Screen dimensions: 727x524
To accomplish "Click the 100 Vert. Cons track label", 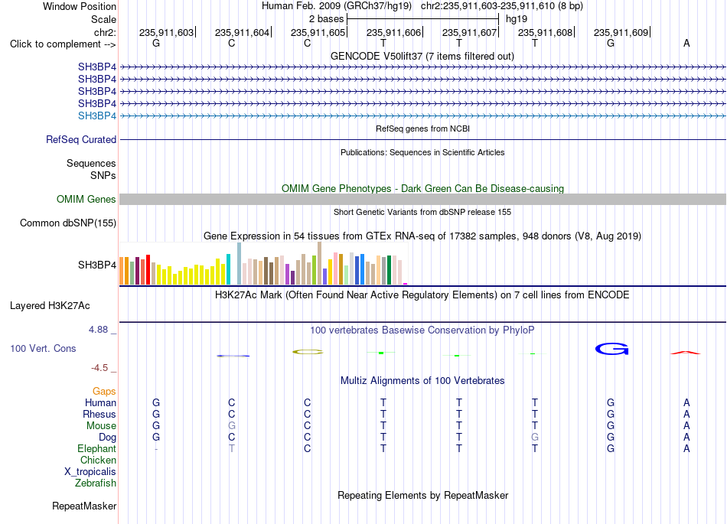I will click(x=43, y=348).
